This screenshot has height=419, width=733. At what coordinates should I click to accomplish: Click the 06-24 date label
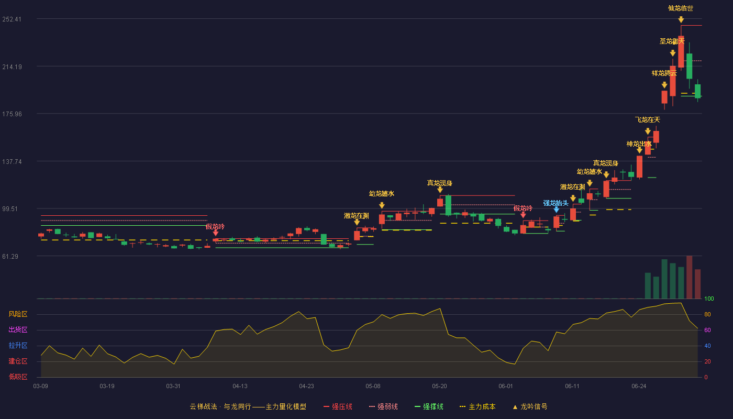[639, 386]
